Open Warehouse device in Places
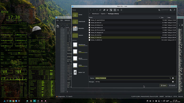The width and height of the screenshot is (184, 103). click(x=80, y=45)
